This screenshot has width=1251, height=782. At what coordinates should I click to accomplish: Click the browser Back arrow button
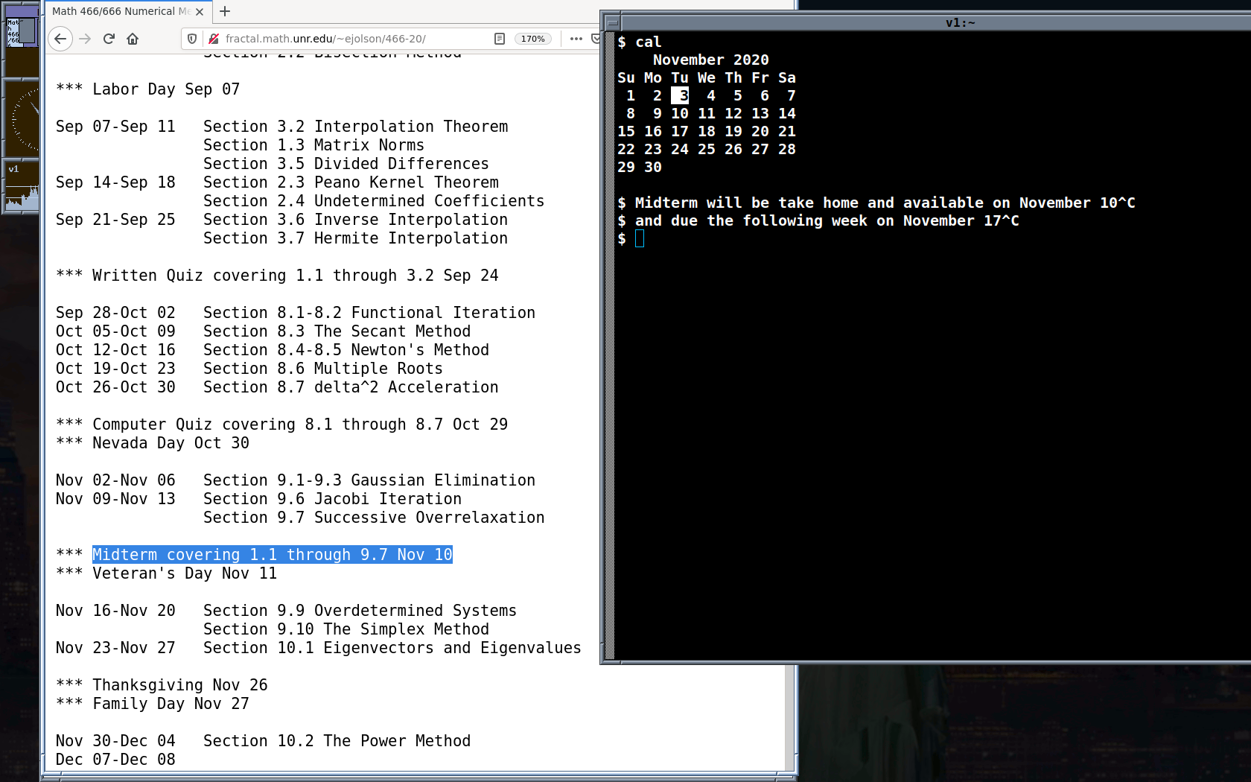60,39
